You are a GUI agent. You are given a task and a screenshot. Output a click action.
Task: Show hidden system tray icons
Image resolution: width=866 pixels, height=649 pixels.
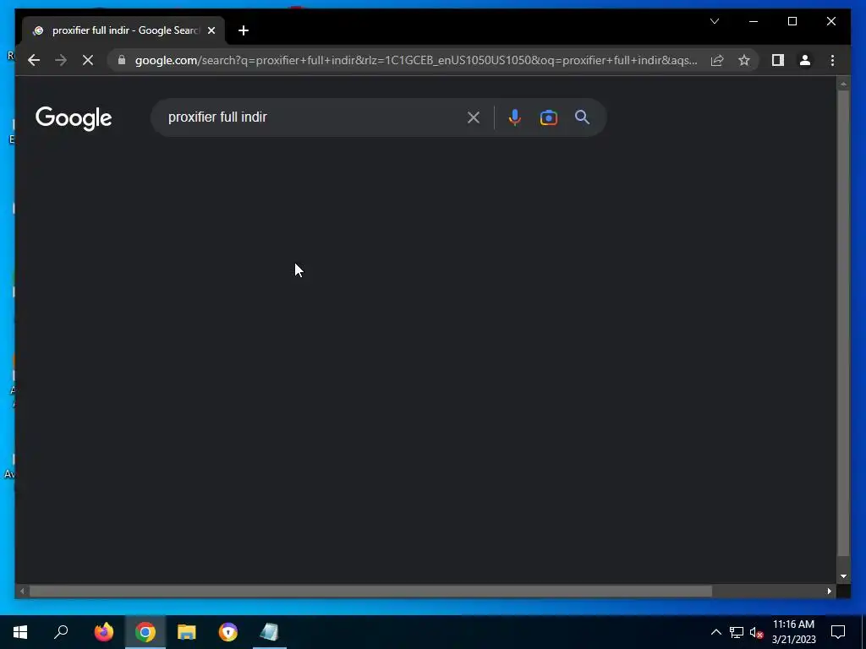coord(715,632)
